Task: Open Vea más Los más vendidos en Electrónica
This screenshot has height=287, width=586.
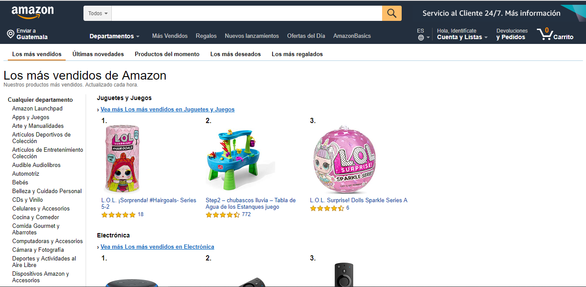Action: click(x=157, y=247)
